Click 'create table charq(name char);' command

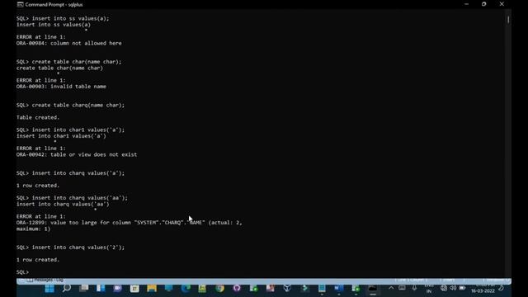(78, 105)
